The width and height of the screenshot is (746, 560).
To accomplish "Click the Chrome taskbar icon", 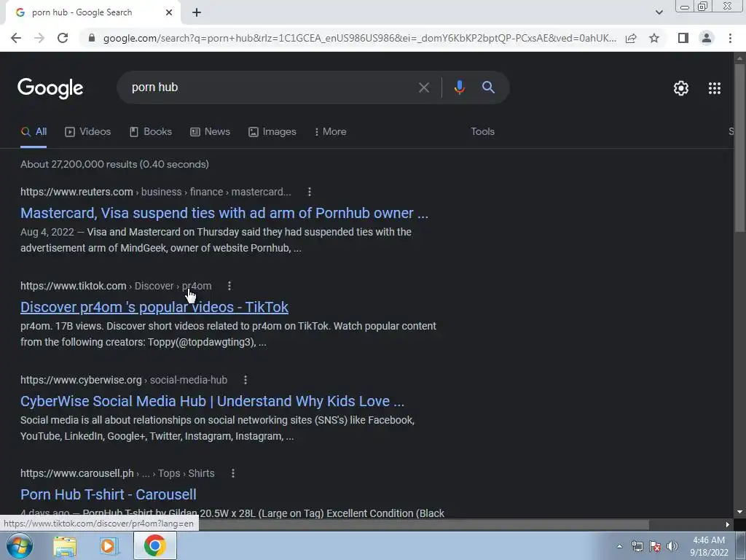I will [155, 545].
